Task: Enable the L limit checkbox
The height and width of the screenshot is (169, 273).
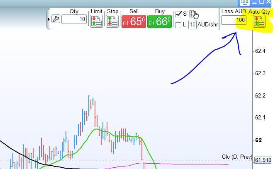Action: click(178, 25)
